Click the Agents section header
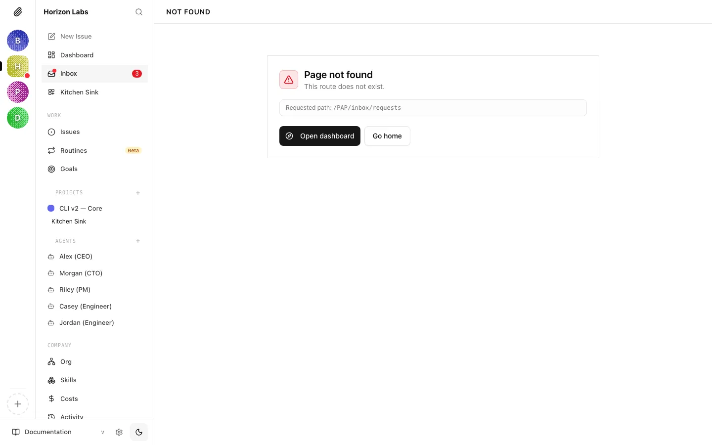 point(66,241)
